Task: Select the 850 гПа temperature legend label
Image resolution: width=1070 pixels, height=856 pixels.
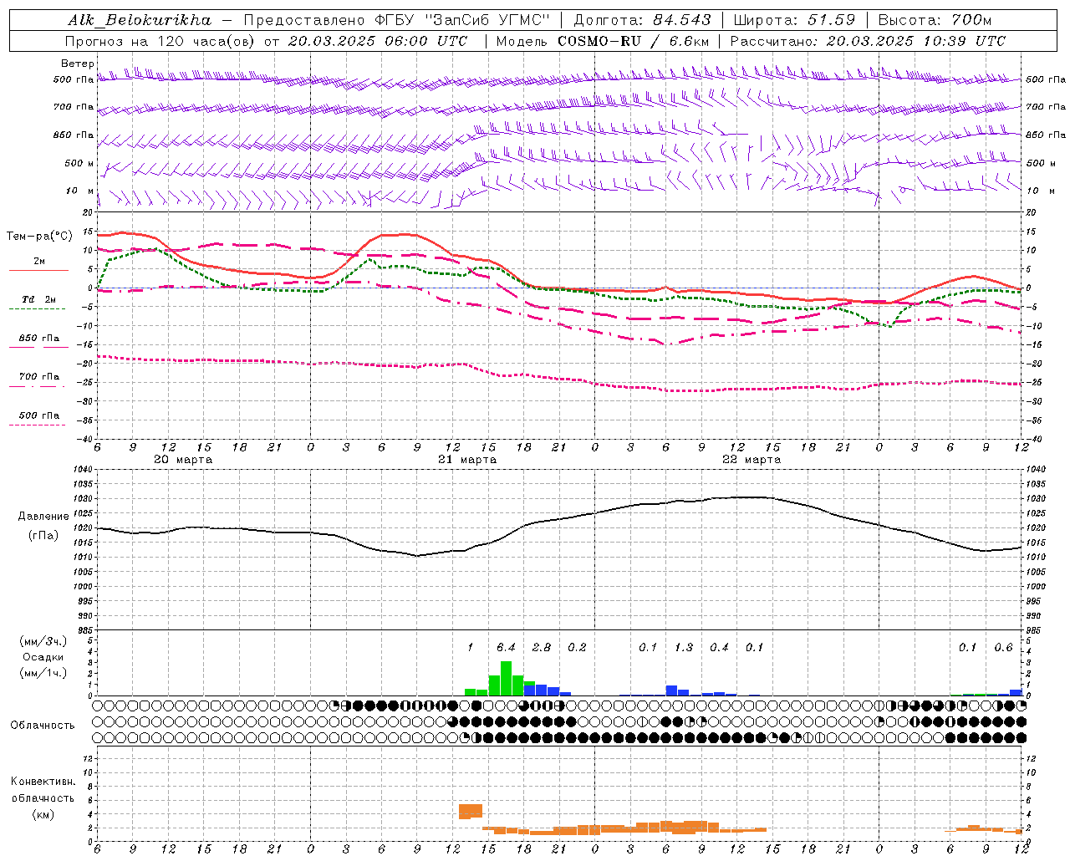Action: pyautogui.click(x=39, y=338)
